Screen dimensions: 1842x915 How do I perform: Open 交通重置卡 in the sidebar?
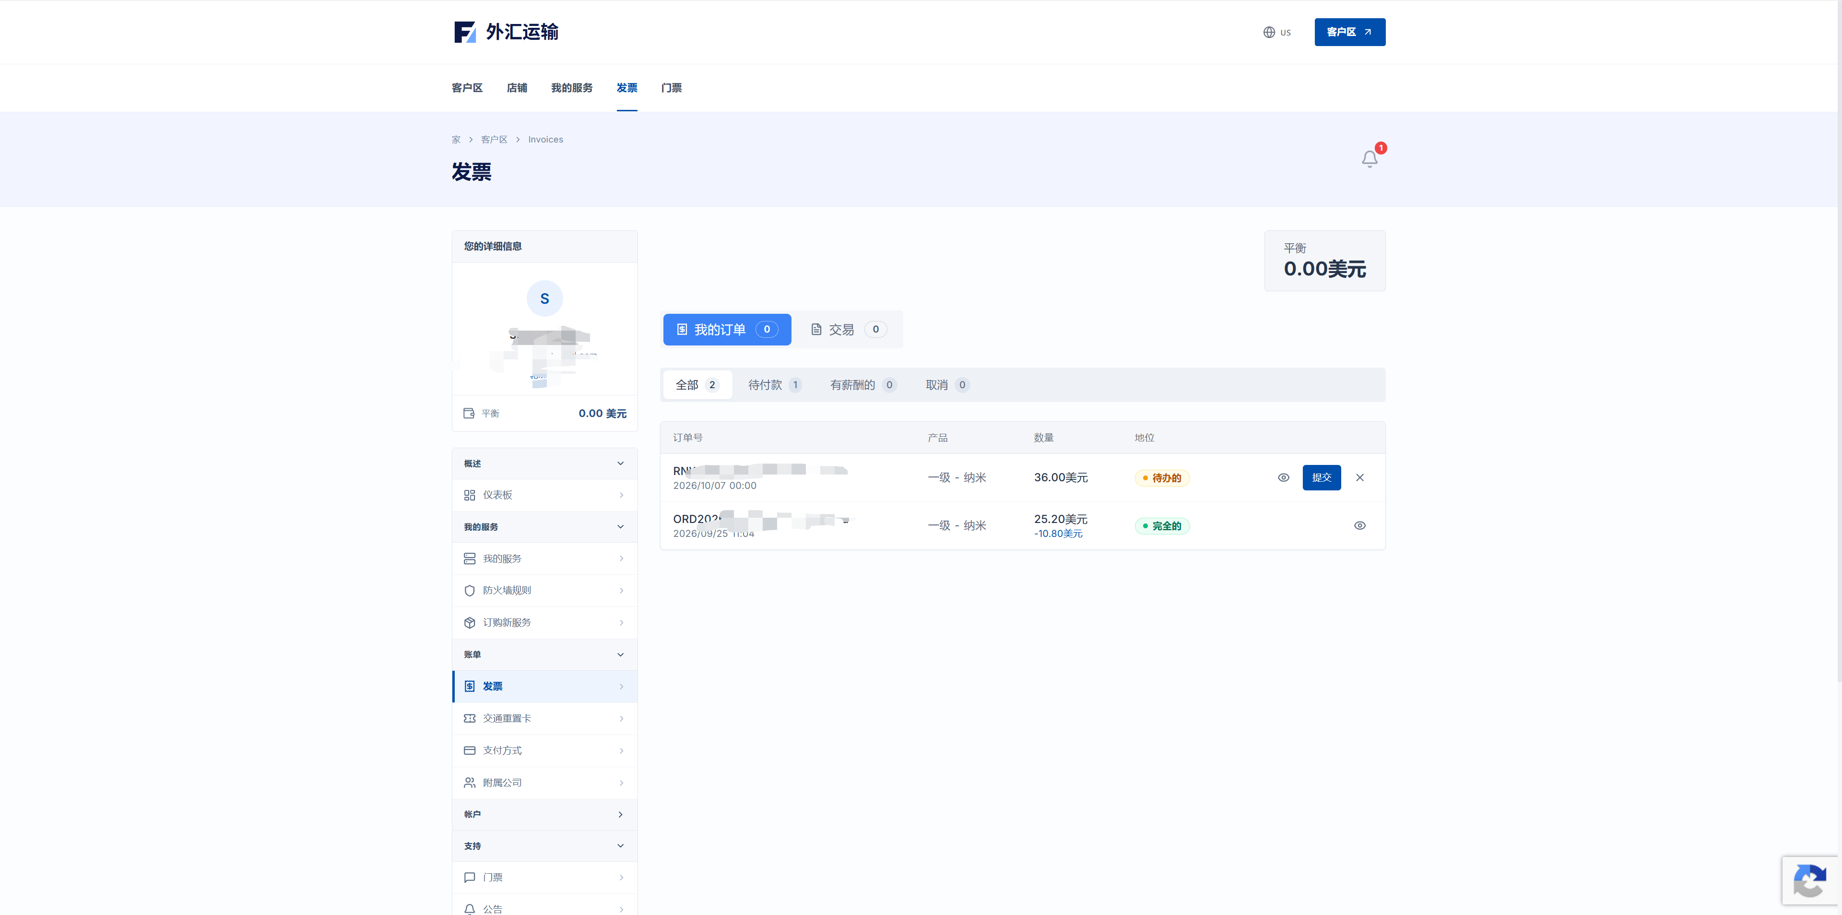545,718
